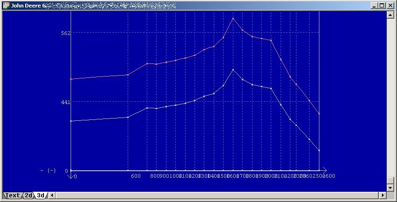
Task: Close the John Deere chart window
Action: tap(390, 6)
